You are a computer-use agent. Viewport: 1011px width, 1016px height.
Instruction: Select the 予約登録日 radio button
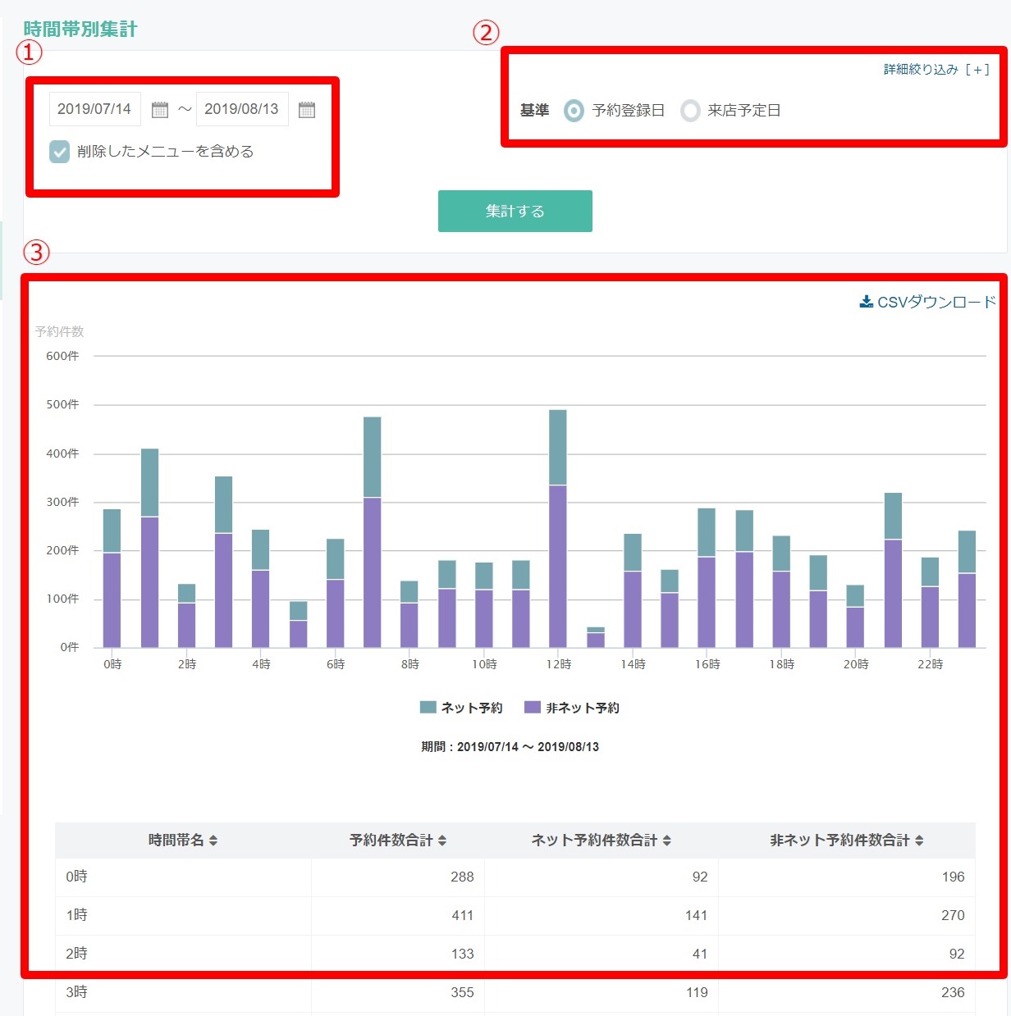574,110
